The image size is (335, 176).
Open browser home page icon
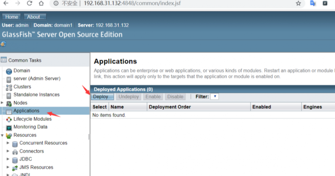(41, 3)
